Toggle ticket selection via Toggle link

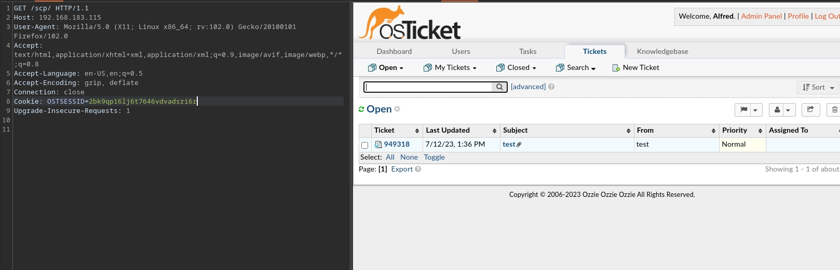point(434,157)
